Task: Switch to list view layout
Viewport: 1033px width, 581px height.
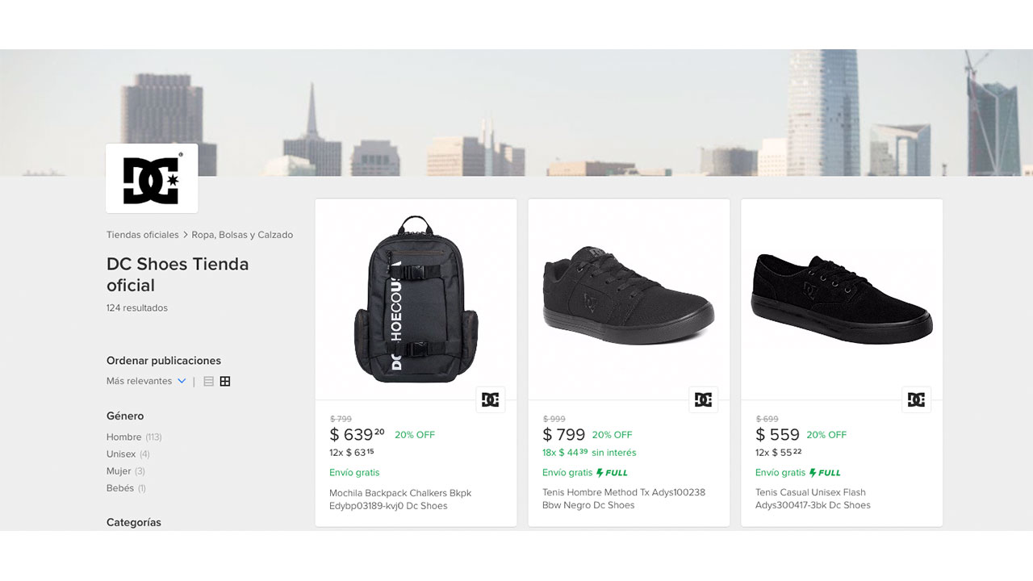Action: click(208, 381)
